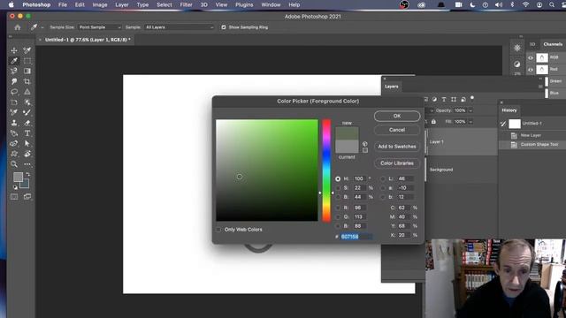Open the Sample All Layers dropdown
Image resolution: width=566 pixels, height=318 pixels.
(x=180, y=27)
